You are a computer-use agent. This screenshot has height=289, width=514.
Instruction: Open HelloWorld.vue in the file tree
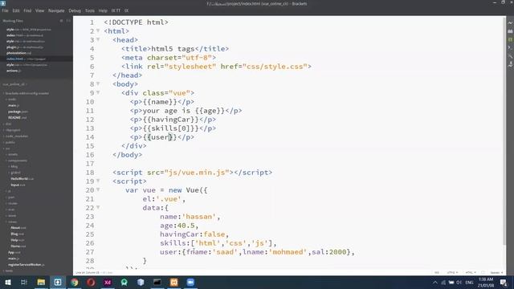click(x=22, y=179)
